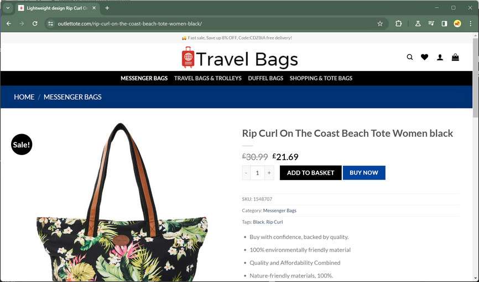Open Chrome three-dot menu

[x=470, y=24]
